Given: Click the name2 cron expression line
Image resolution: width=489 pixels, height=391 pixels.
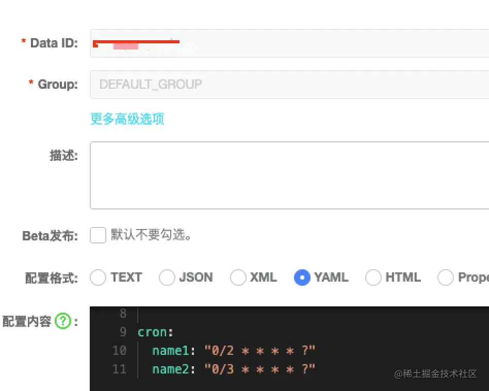Looking at the screenshot, I should point(234,369).
